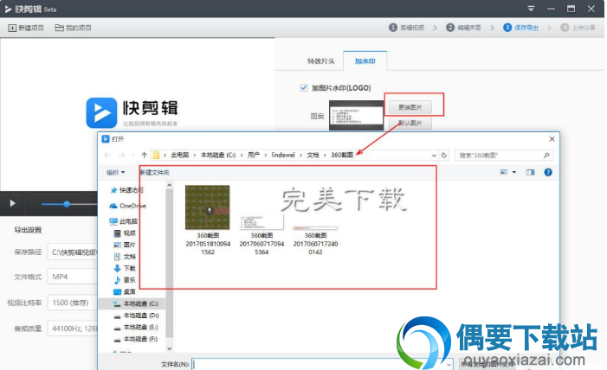Open the 文档 folder in navigation pane
Viewport: 607px width, 370px height.
(x=125, y=257)
